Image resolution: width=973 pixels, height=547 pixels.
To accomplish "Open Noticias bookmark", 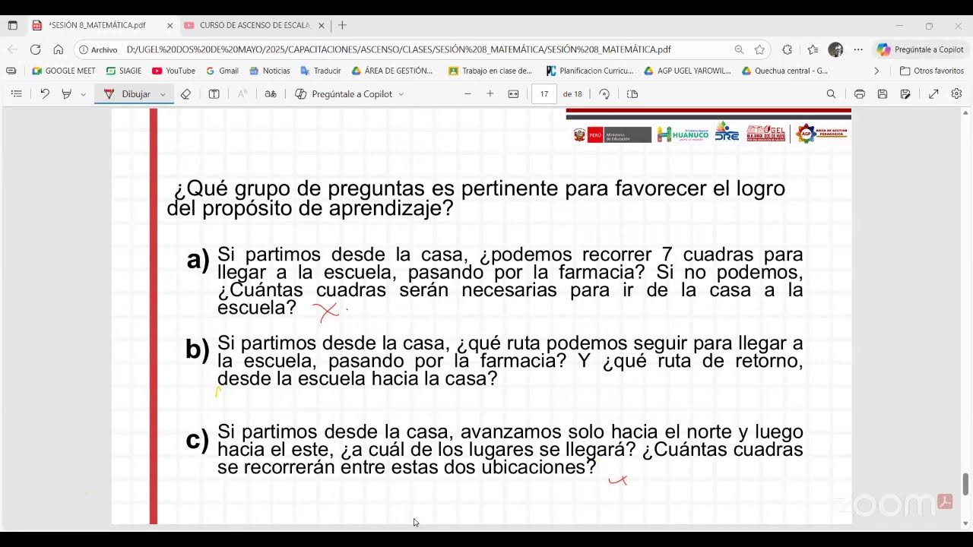I will pyautogui.click(x=269, y=71).
